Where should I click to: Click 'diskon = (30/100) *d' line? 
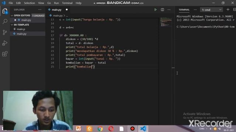point(82,39)
